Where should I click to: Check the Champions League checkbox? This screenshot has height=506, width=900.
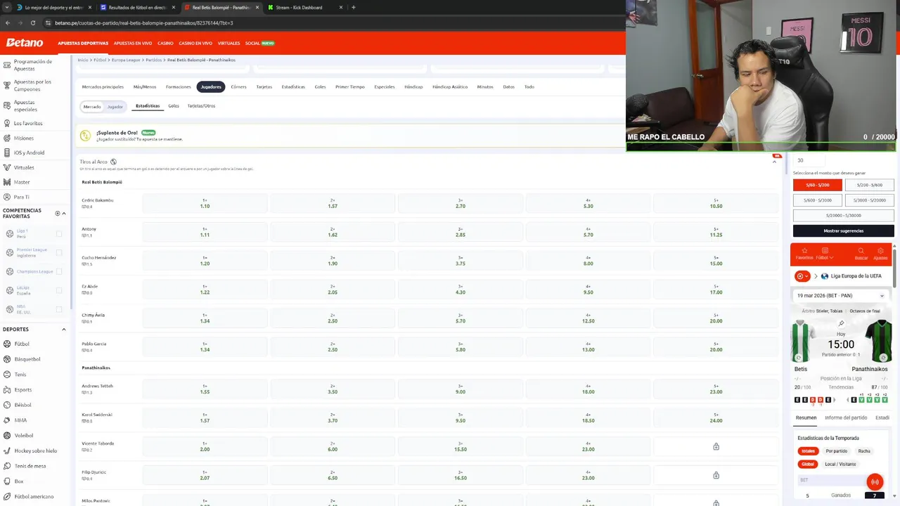tap(59, 271)
